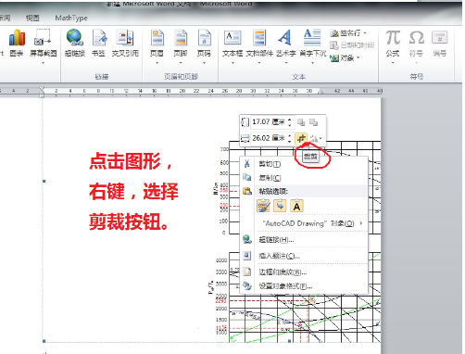
Task: Choose 复制(C) from context menu
Action: click(304, 178)
